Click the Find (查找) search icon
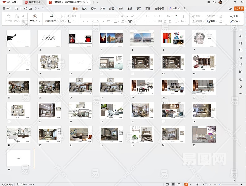 coord(231,16)
